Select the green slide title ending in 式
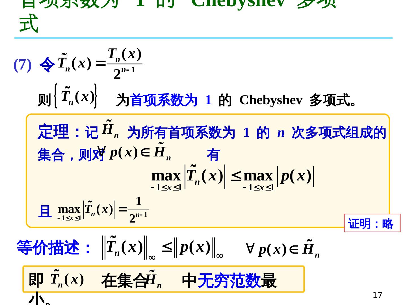Screen dimensions: 407x305 28,24
